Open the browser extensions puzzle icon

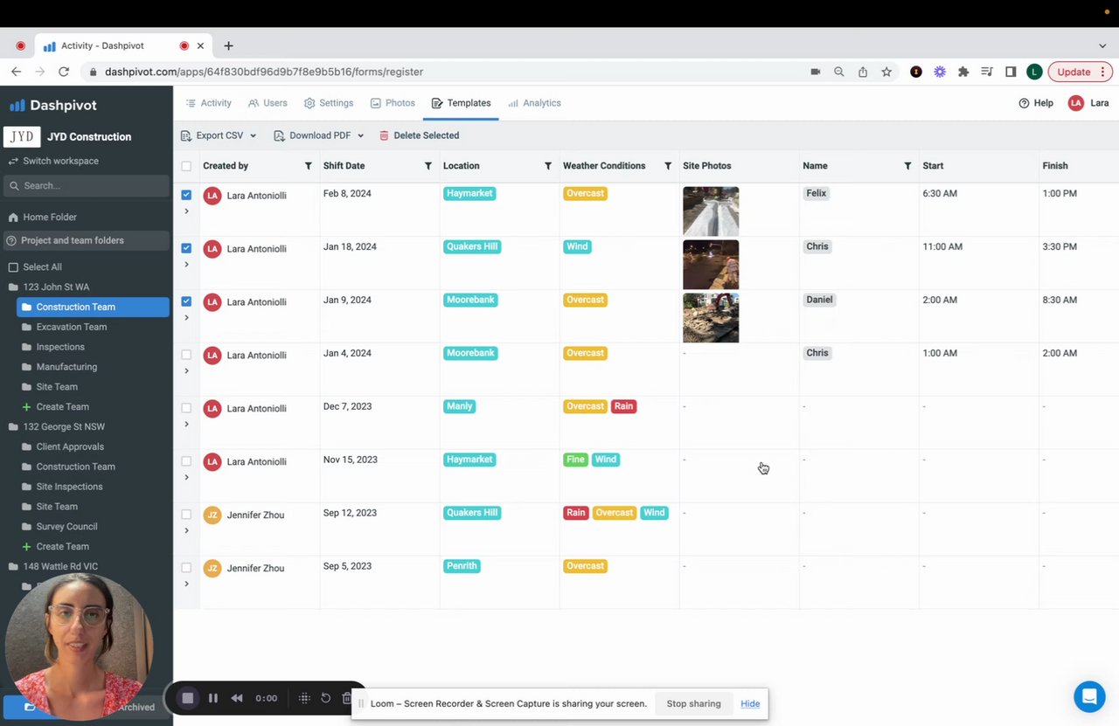[x=963, y=72]
